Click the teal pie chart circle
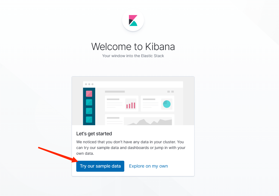The width and height of the screenshot is (279, 196). (167, 104)
